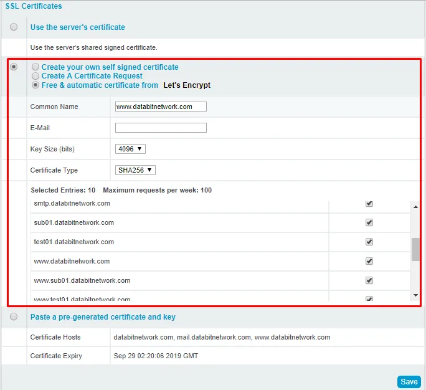This screenshot has width=426, height=390.
Task: Toggle the www.databitnetwork.com entry checkbox
Action: point(369,261)
